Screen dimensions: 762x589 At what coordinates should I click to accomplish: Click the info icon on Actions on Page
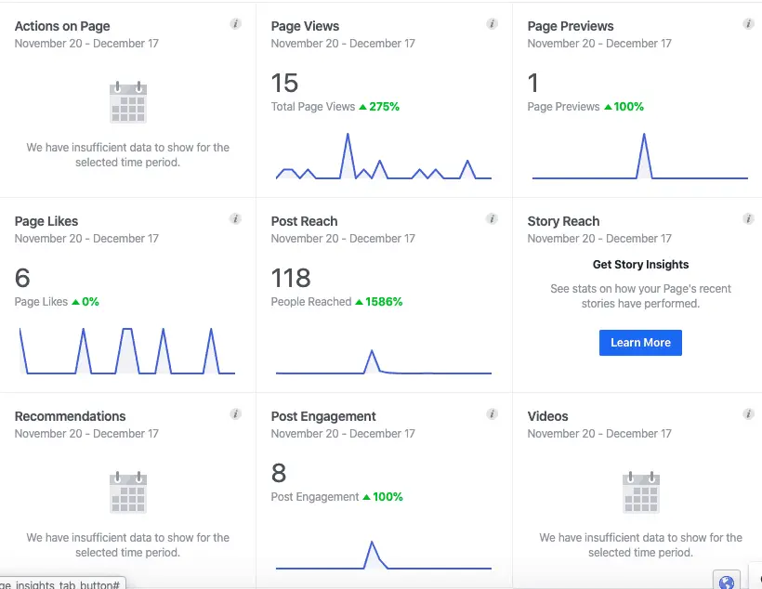[x=236, y=24]
